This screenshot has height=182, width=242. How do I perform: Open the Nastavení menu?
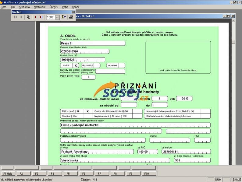coord(40,7)
